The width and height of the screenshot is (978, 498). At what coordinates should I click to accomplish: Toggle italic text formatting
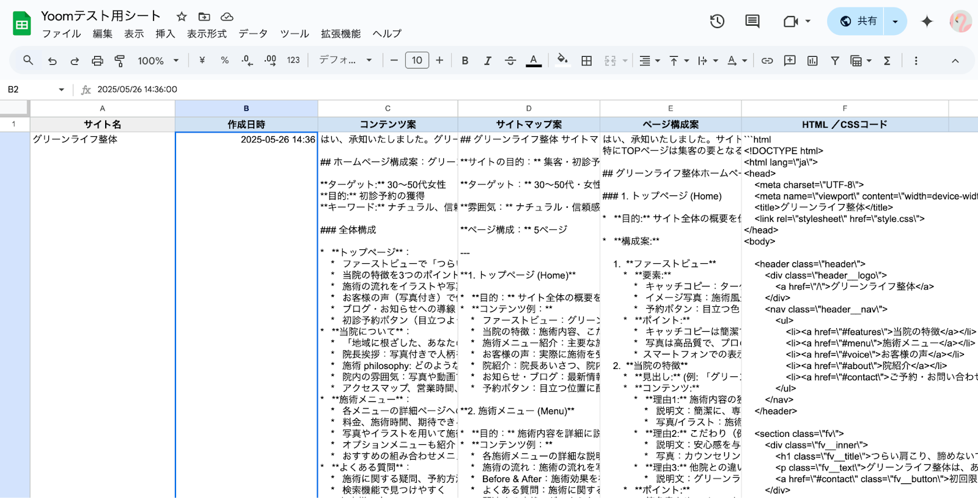[487, 60]
